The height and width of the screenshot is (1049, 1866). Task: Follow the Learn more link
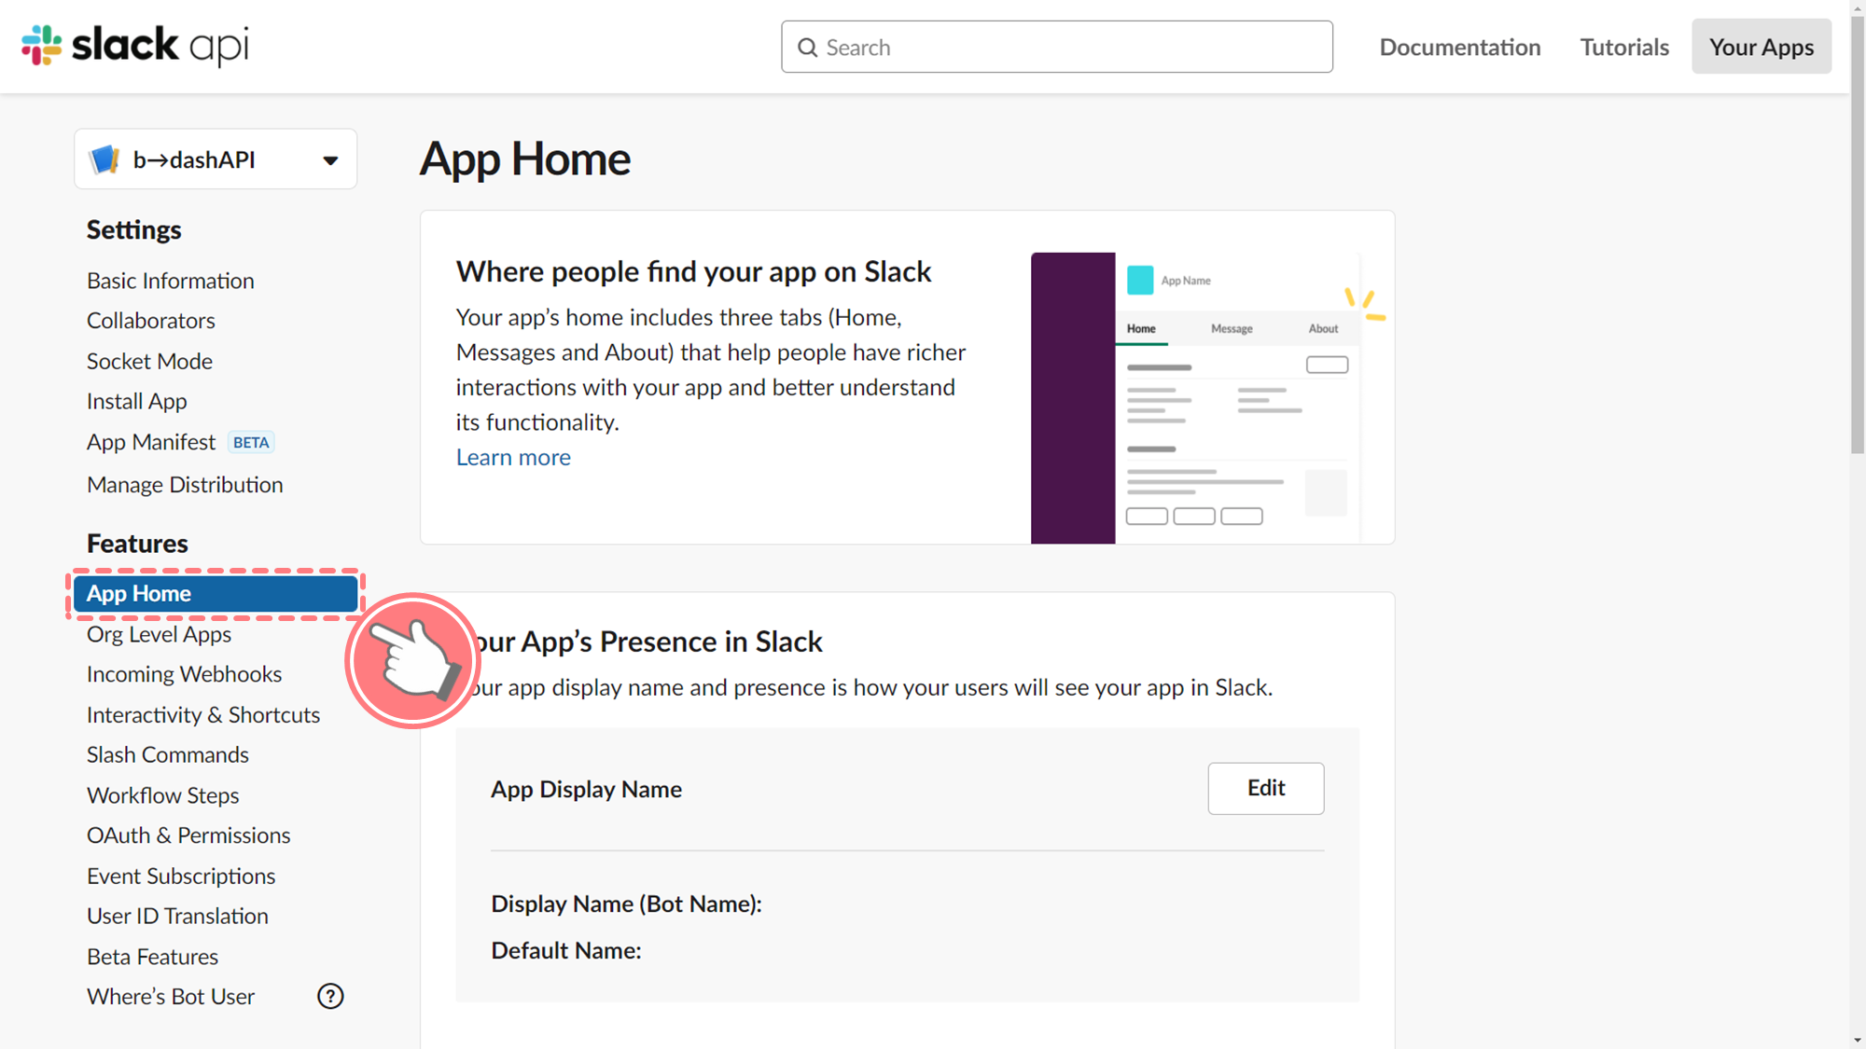click(513, 457)
